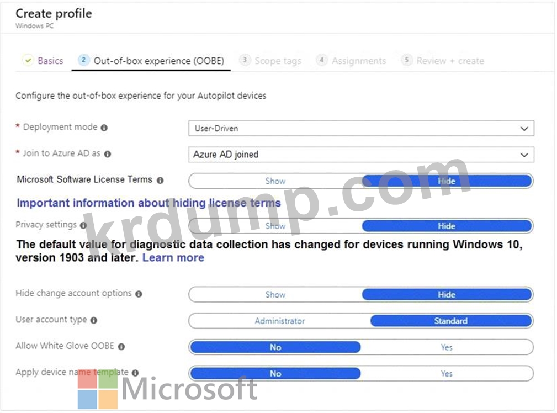
Task: Click the Allow White Glove OOBE info icon
Action: click(x=121, y=347)
